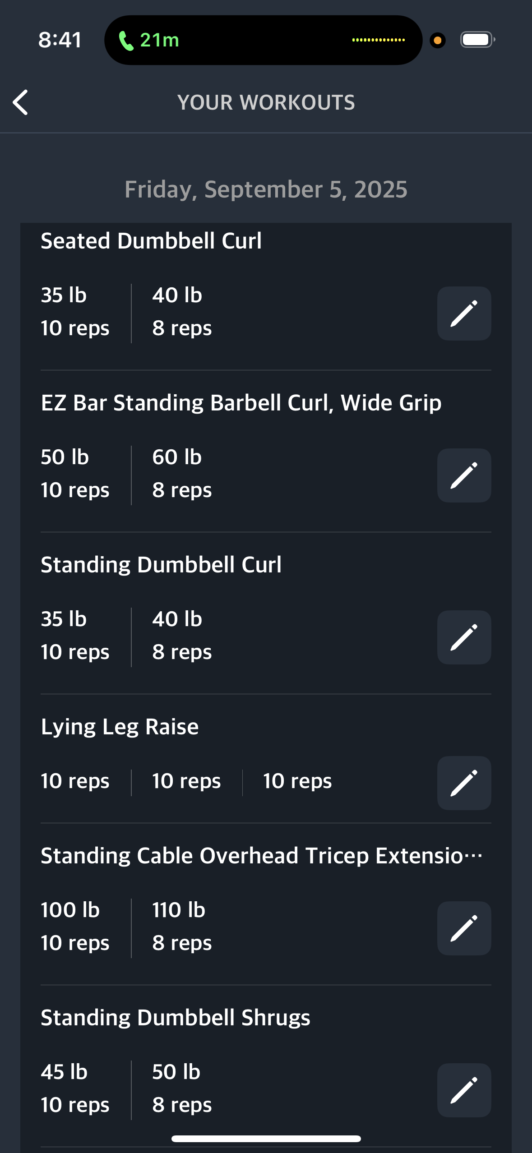Edit the EZ Bar Standing Barbell Curl entry
Screen dimensions: 532x1153
(x=464, y=475)
